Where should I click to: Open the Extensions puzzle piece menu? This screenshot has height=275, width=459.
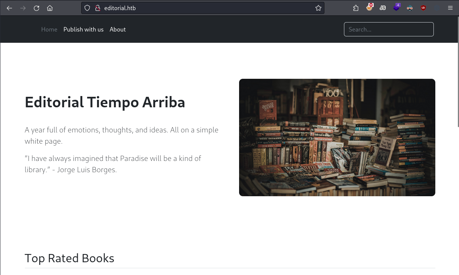[x=356, y=8]
